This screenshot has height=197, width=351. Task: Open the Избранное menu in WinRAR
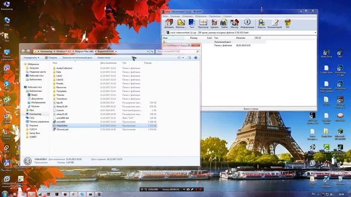point(201,16)
